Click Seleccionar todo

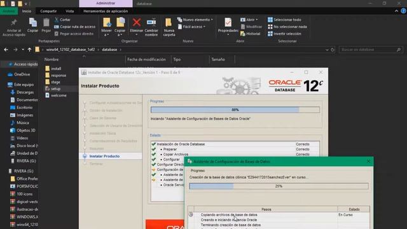tap(284, 20)
